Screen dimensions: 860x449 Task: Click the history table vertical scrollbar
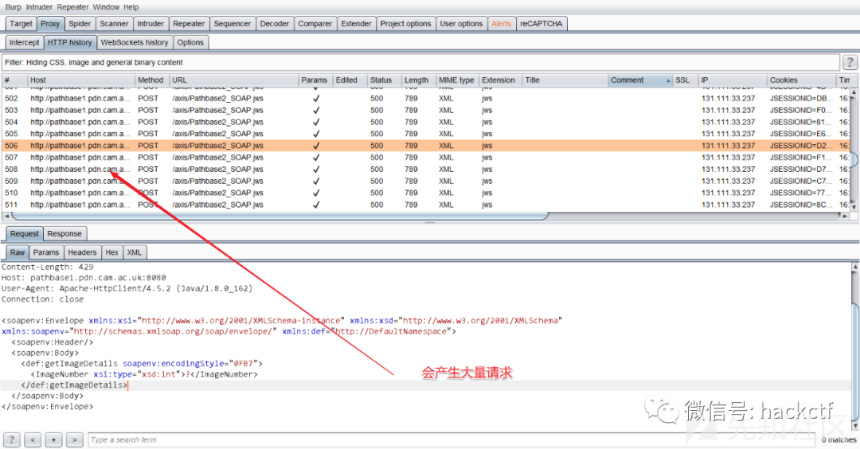pos(854,149)
